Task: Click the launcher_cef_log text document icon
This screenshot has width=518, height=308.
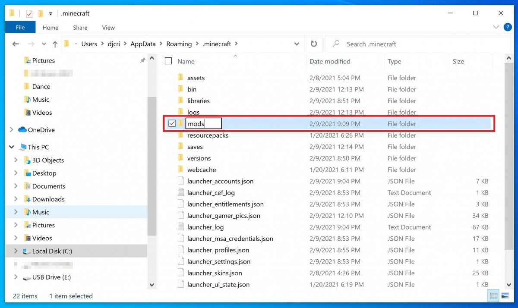Action: (181, 193)
